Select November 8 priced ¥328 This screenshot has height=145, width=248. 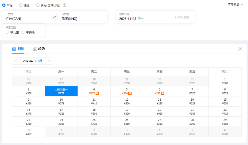pos(225,91)
